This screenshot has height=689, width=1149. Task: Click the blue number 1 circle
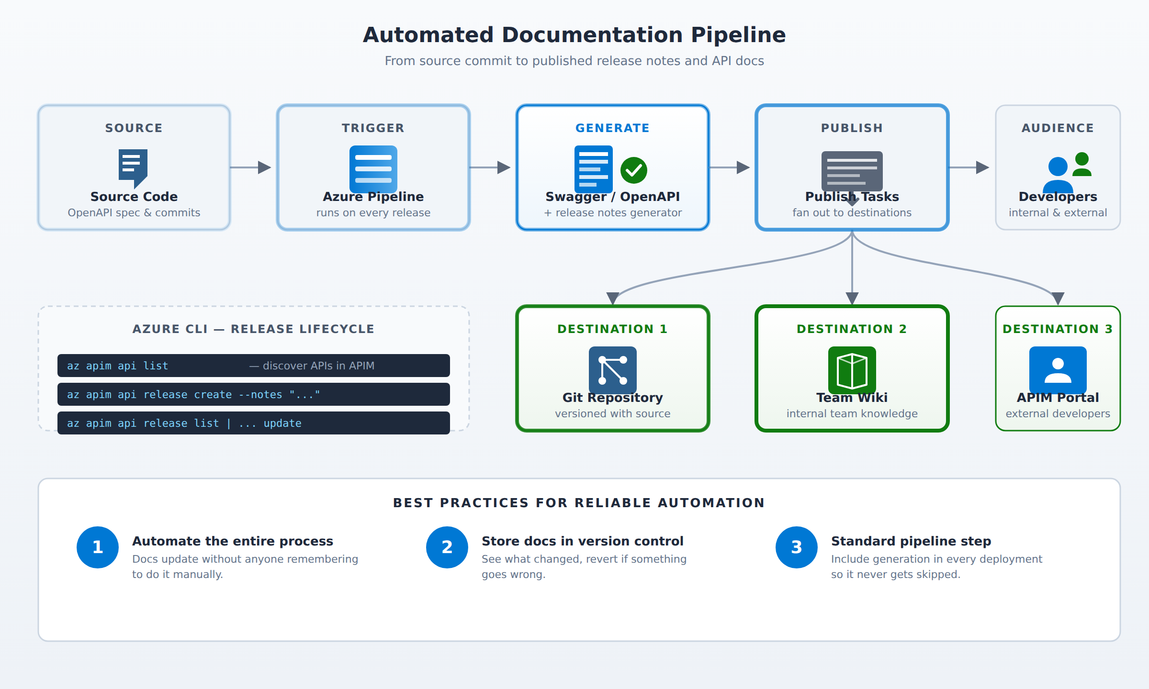[x=98, y=547]
